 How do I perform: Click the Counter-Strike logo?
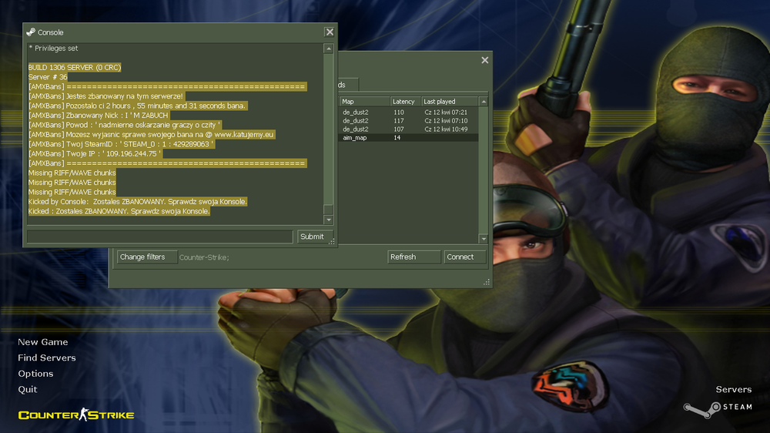[76, 415]
